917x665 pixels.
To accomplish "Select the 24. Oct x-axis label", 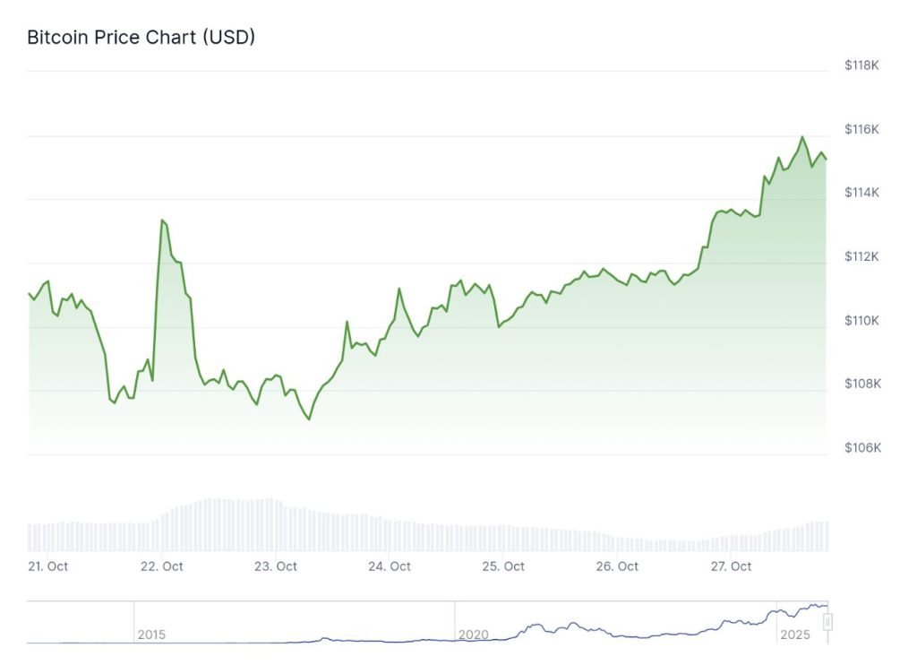I will [x=390, y=566].
